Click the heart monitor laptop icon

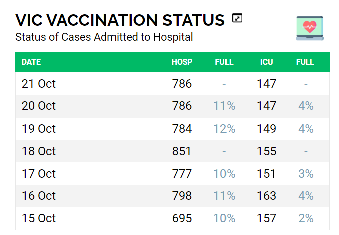(x=310, y=28)
